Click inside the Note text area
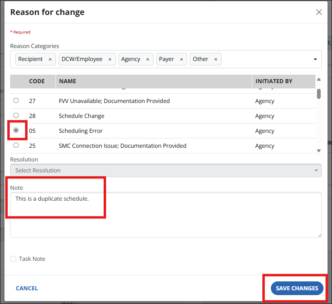The height and width of the screenshot is (304, 332). click(x=166, y=218)
